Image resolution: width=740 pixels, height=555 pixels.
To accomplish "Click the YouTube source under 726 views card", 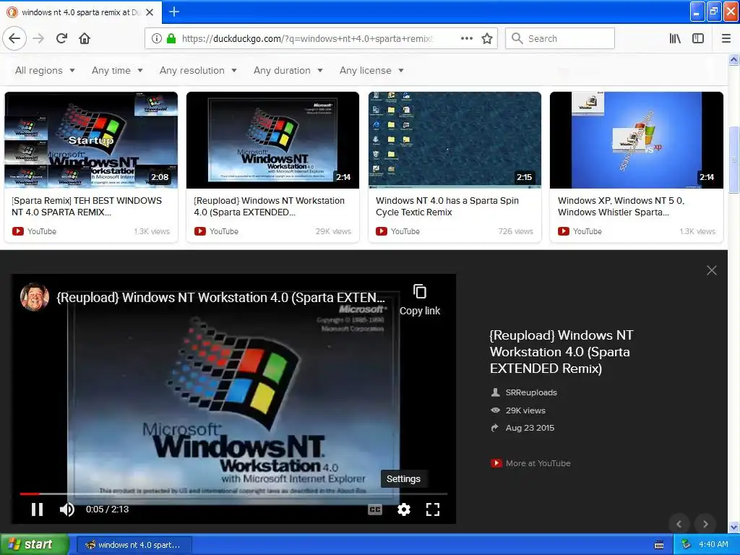I will (398, 231).
